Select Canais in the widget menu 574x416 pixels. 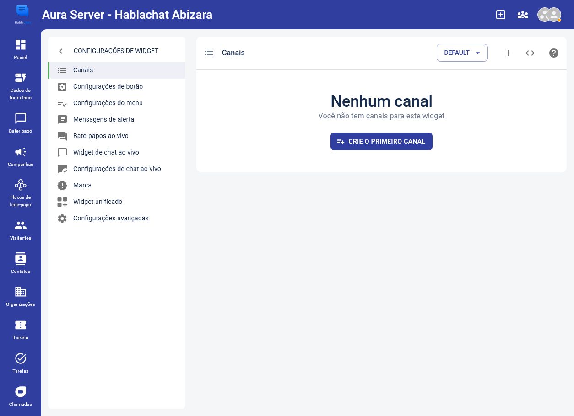pos(117,70)
